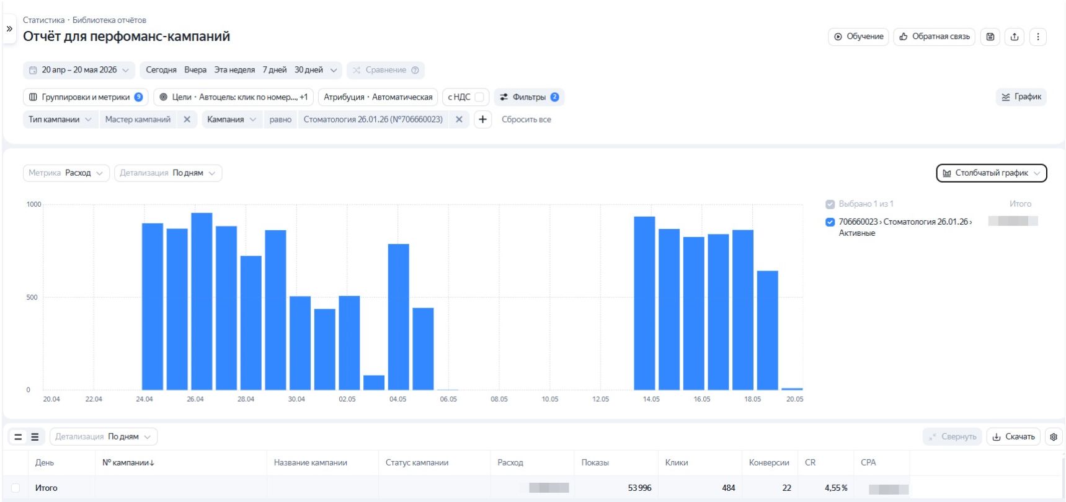Open the 20 апр – 20 мая 2026 date picker

coord(79,70)
